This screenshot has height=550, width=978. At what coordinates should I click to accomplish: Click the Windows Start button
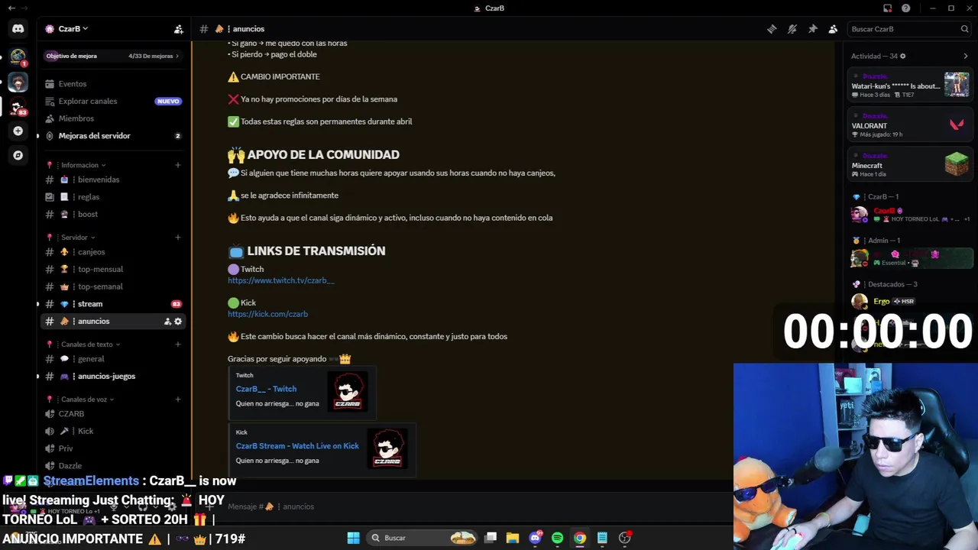tap(353, 538)
